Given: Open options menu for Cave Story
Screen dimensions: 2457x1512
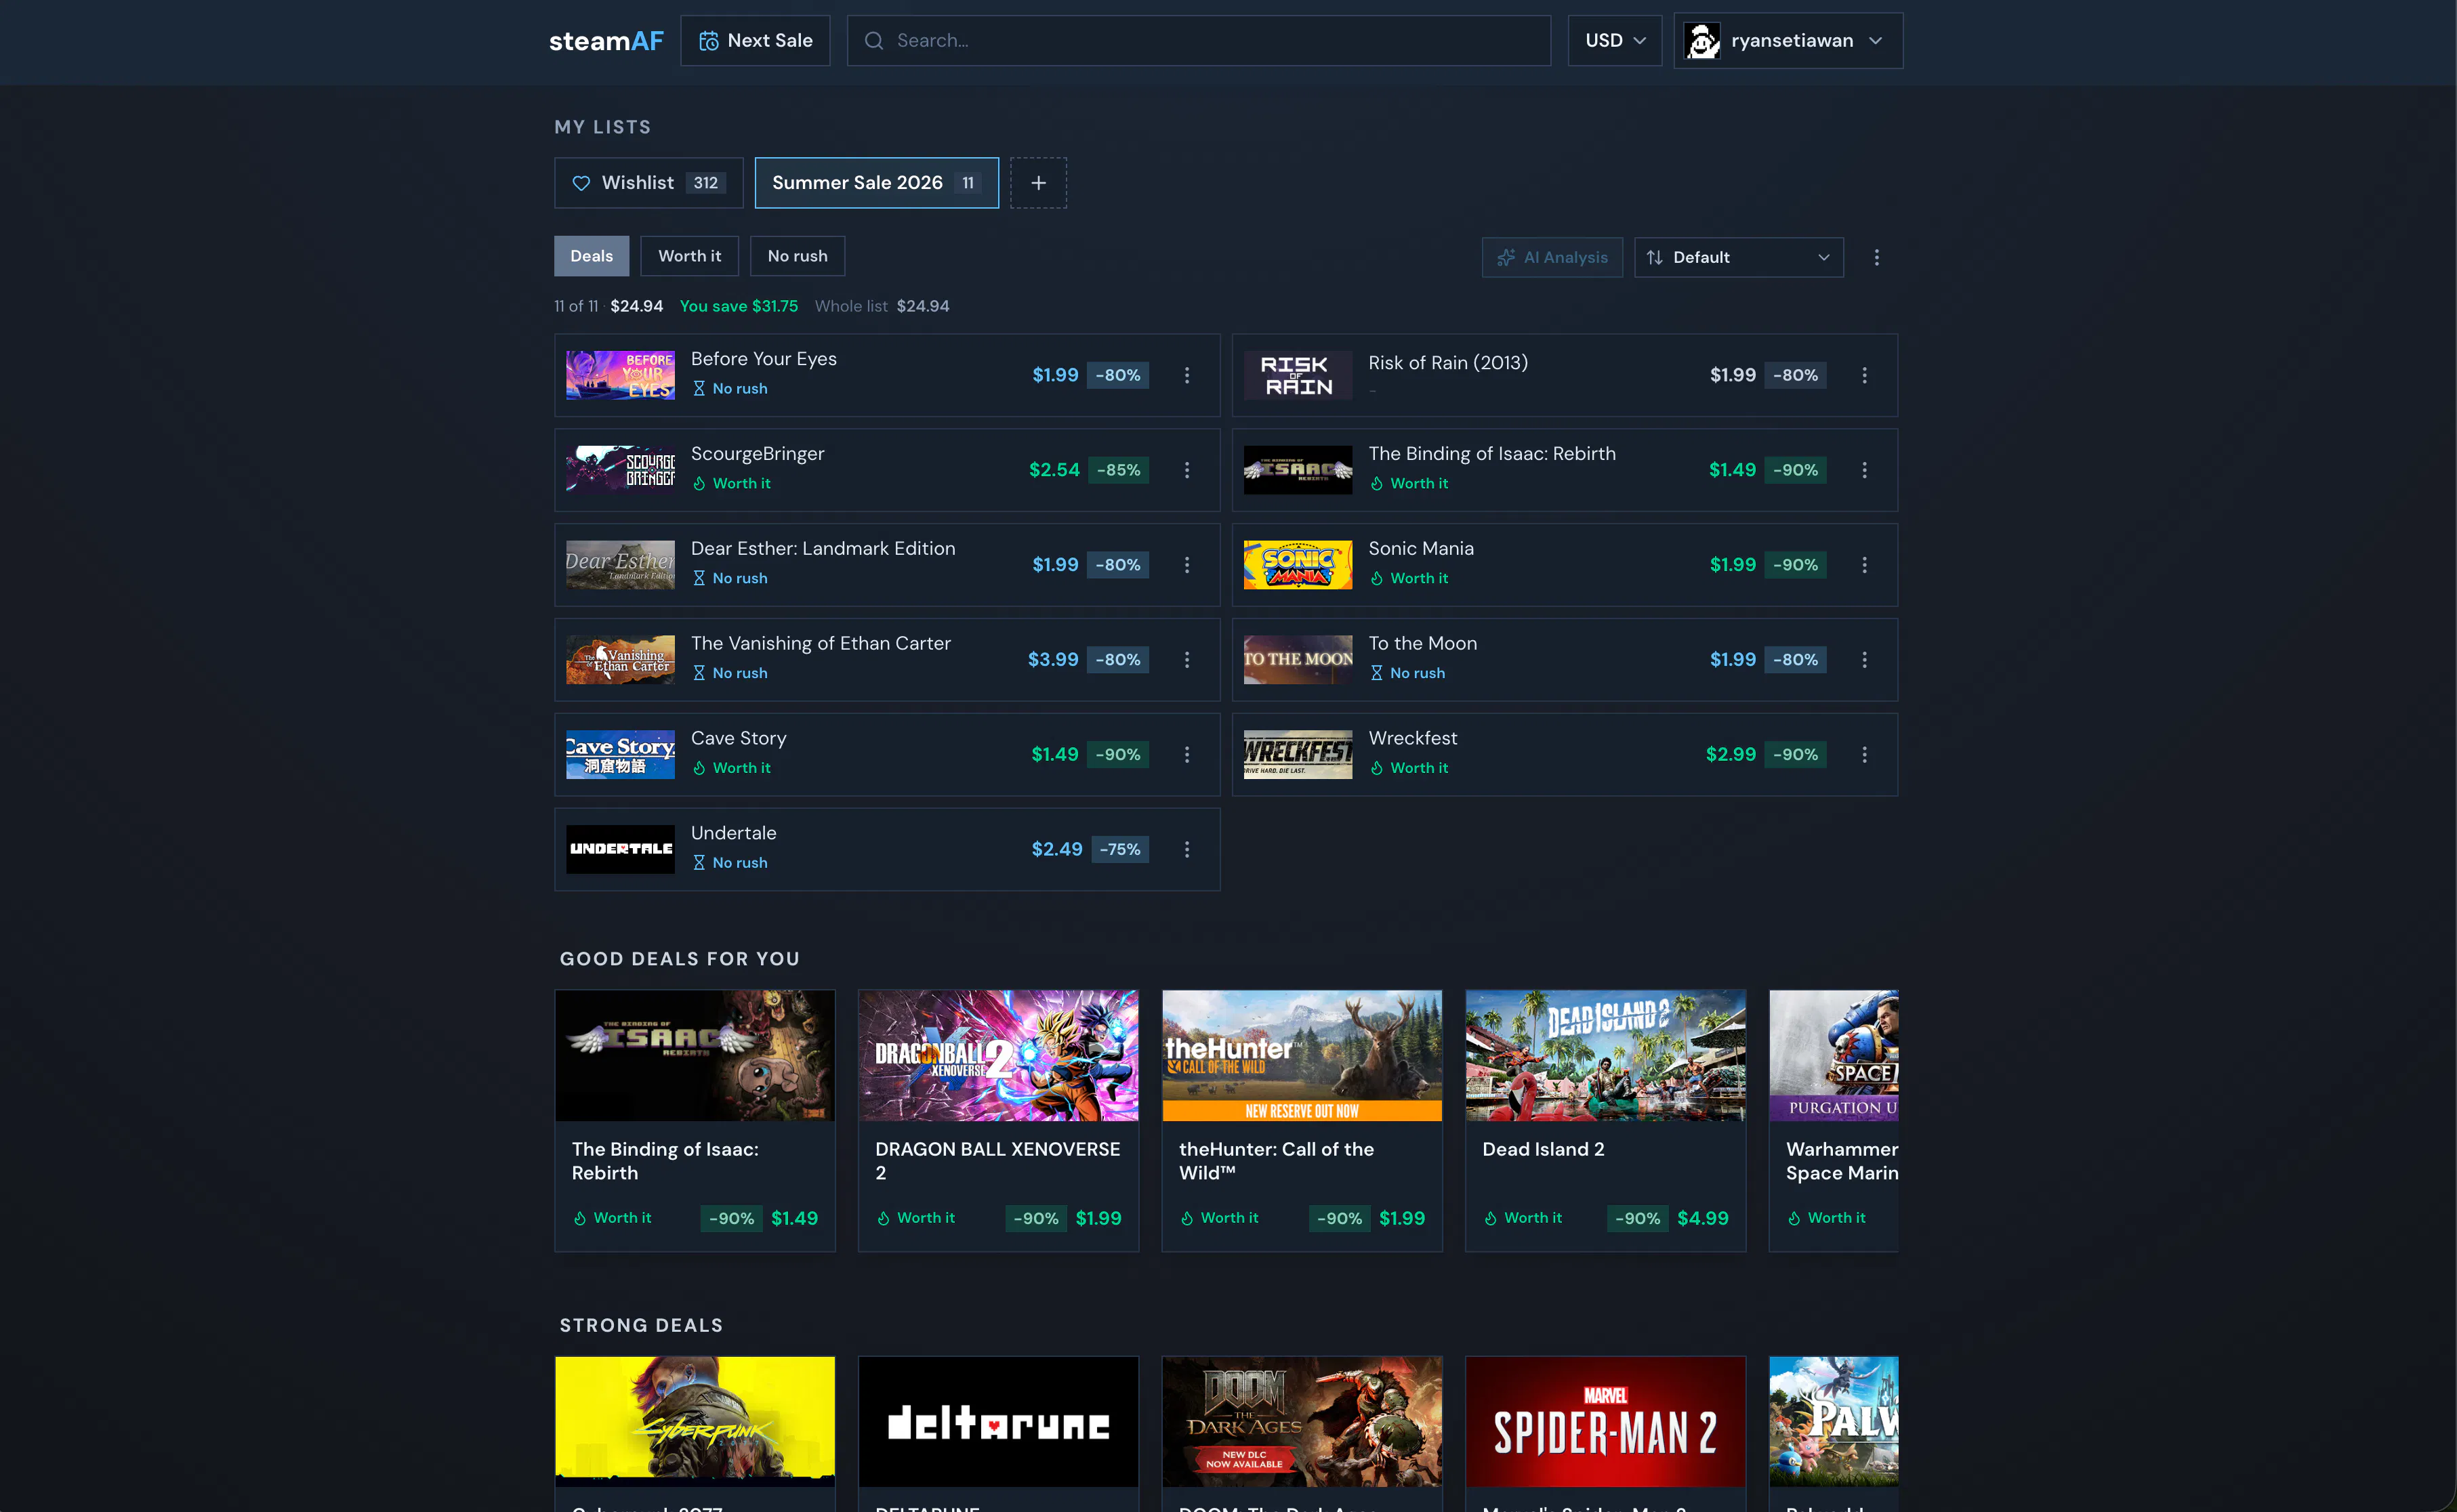Looking at the screenshot, I should coord(1187,755).
